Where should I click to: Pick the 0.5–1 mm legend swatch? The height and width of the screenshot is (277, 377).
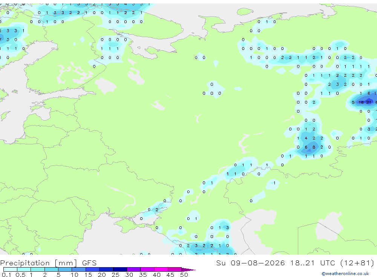point(24,269)
